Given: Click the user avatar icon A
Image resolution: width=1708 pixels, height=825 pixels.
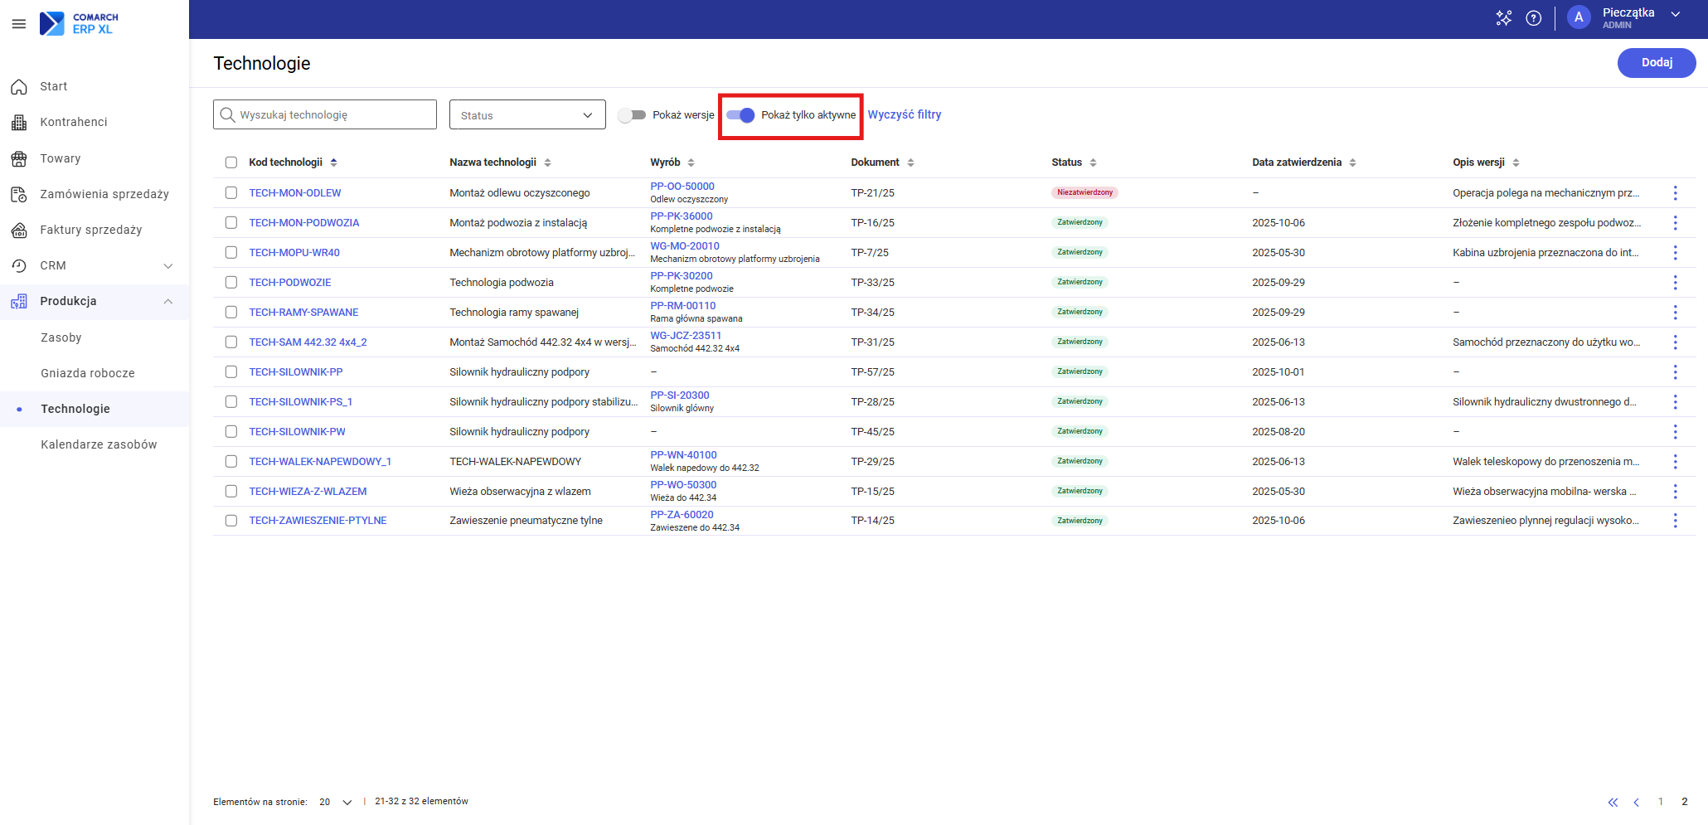Looking at the screenshot, I should point(1579,18).
